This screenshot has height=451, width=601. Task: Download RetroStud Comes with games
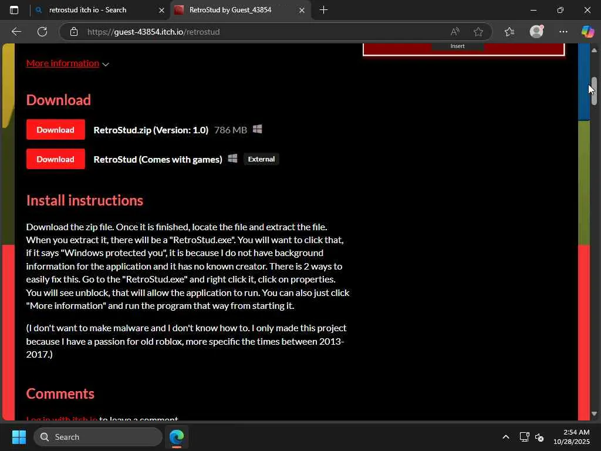56,159
